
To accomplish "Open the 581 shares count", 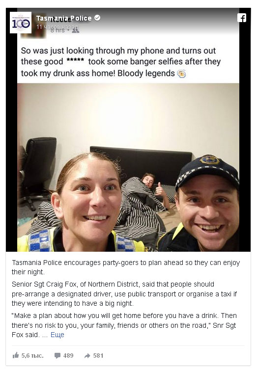I will 98,355.
